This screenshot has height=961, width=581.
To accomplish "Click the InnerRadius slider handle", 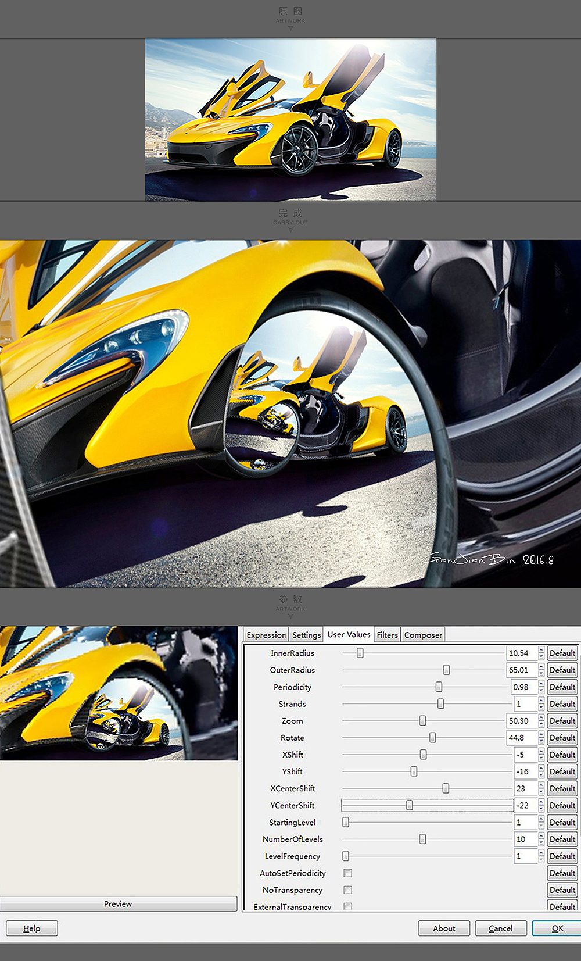I will (360, 653).
